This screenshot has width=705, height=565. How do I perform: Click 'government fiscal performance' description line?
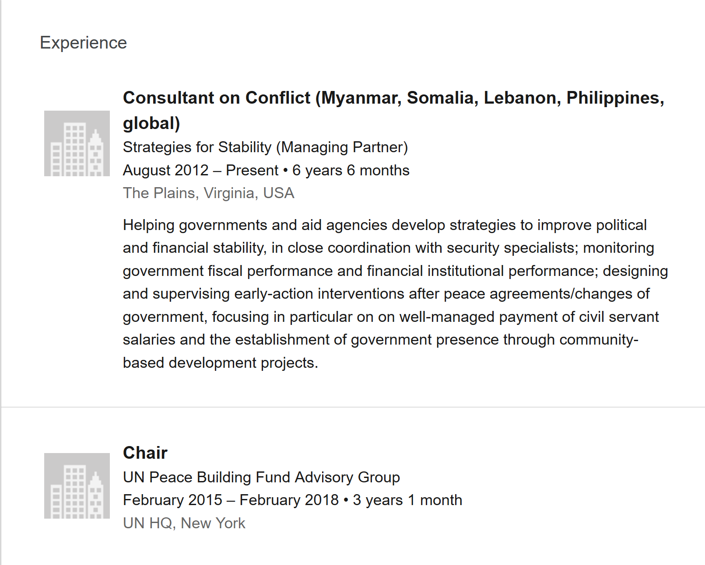click(395, 271)
